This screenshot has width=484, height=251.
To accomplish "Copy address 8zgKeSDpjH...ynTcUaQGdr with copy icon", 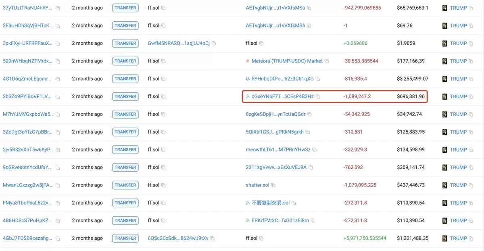I will tap(310, 114).
